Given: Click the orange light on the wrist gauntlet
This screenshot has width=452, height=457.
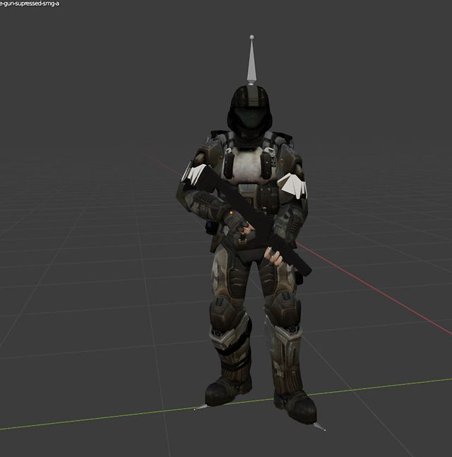Looking at the screenshot, I should point(232,213).
